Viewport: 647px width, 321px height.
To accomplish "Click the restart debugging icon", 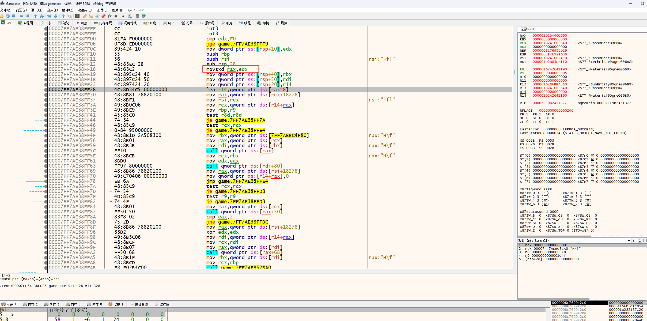I will [x=8, y=16].
